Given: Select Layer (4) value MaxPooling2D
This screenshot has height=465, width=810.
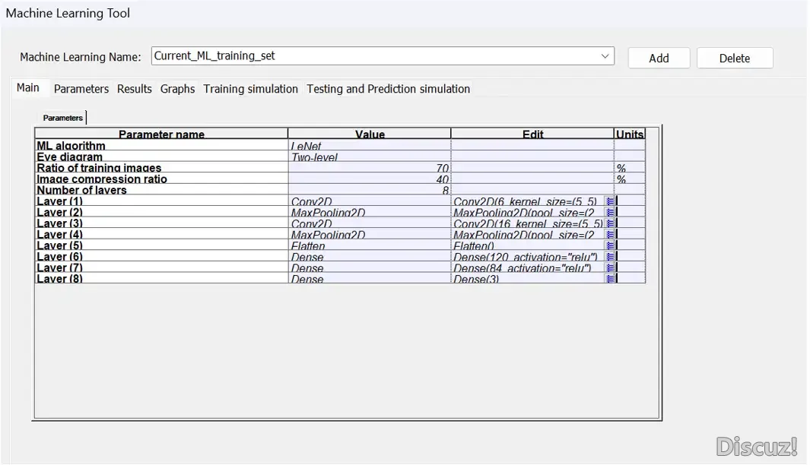Looking at the screenshot, I should (x=370, y=234).
